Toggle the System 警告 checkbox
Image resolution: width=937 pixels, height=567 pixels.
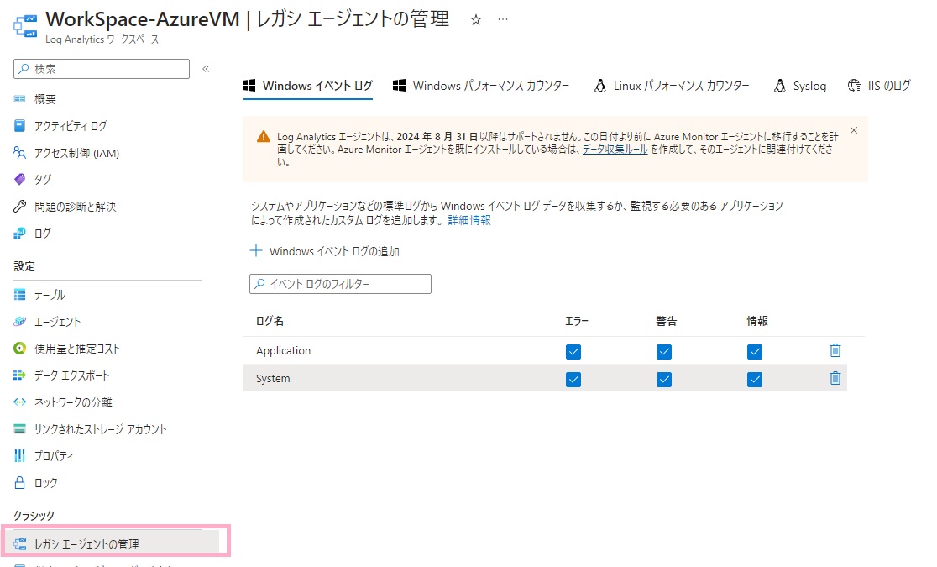664,379
